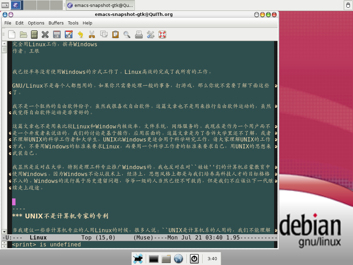Open the file manager from bottom panel
The height and width of the screenshot is (265, 353).
(x=166, y=259)
